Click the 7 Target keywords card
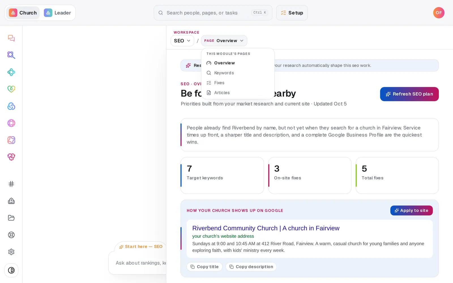The width and height of the screenshot is (453, 283). (222, 175)
